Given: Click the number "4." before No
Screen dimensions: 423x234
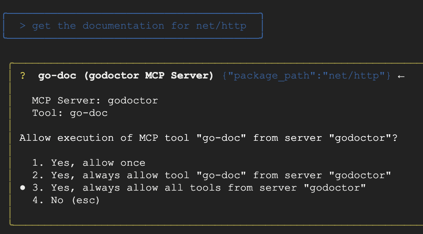Looking at the screenshot, I should coord(38,200).
